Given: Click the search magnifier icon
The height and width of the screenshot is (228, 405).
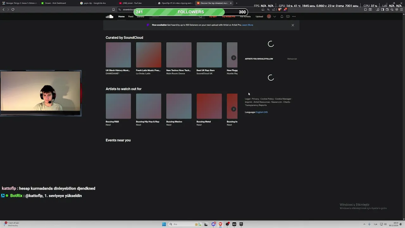Looking at the screenshot, I should (200, 16).
